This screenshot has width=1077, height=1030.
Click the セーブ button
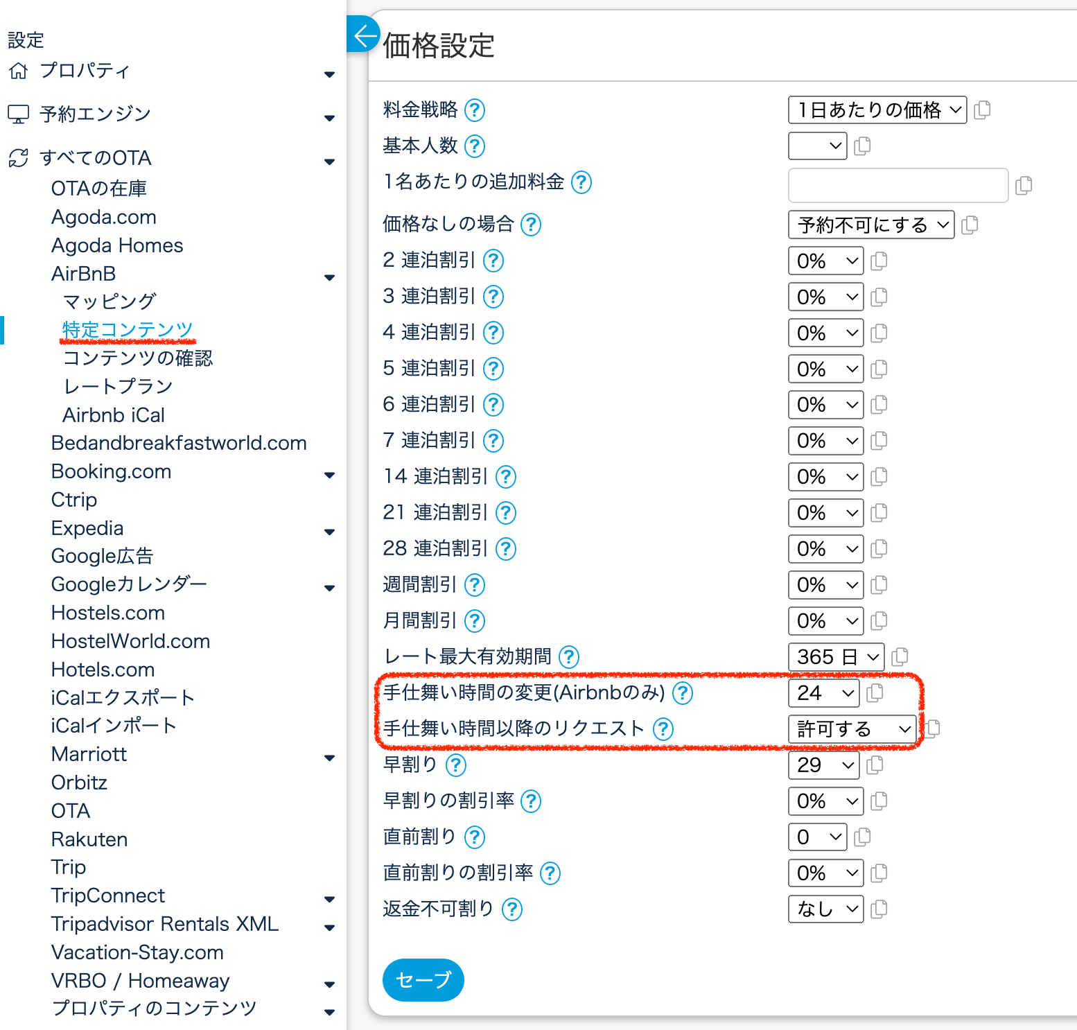click(x=423, y=980)
